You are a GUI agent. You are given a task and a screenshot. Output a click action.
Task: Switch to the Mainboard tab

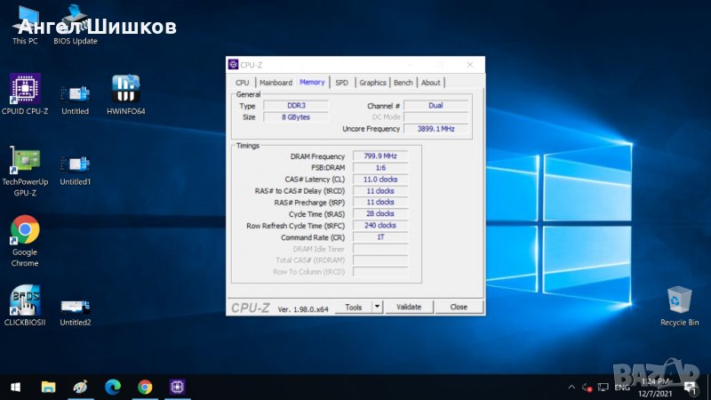point(276,83)
